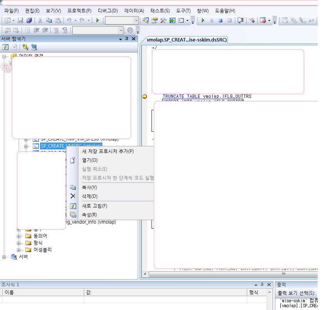Click the Restart debugging icon

tap(230, 20)
